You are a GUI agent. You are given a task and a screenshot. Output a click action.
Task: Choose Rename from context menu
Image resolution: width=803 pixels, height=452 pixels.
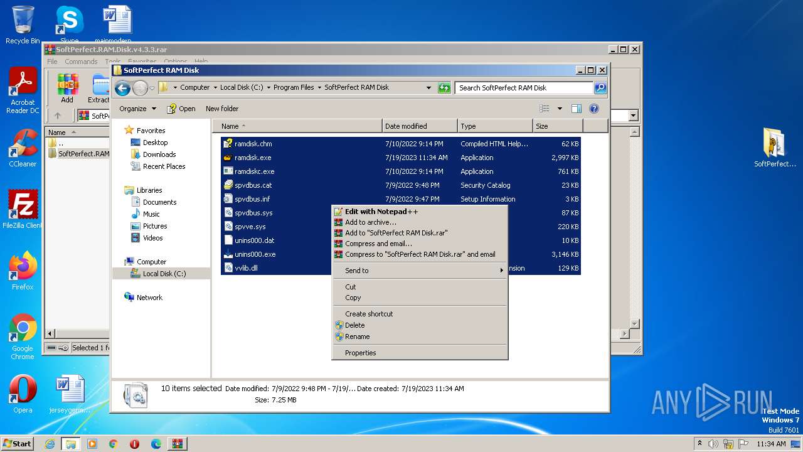click(x=419, y=336)
